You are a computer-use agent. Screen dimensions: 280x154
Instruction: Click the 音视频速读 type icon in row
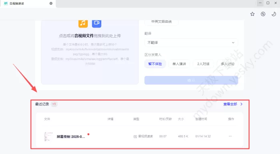[135, 136]
